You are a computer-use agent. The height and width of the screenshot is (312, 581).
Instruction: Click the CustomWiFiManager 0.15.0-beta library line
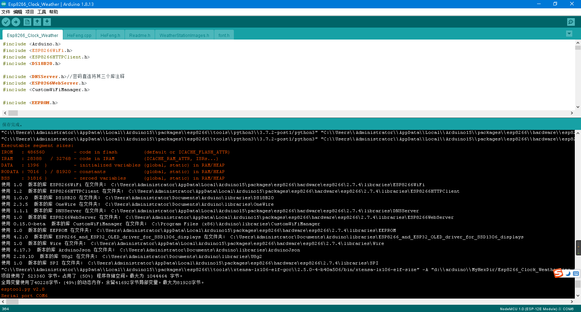[x=161, y=224]
